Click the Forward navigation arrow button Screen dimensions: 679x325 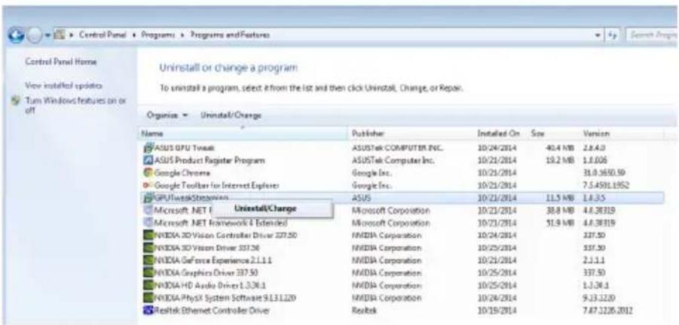coord(34,35)
